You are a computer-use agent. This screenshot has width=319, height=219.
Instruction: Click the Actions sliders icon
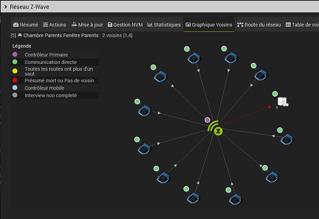(x=45, y=24)
